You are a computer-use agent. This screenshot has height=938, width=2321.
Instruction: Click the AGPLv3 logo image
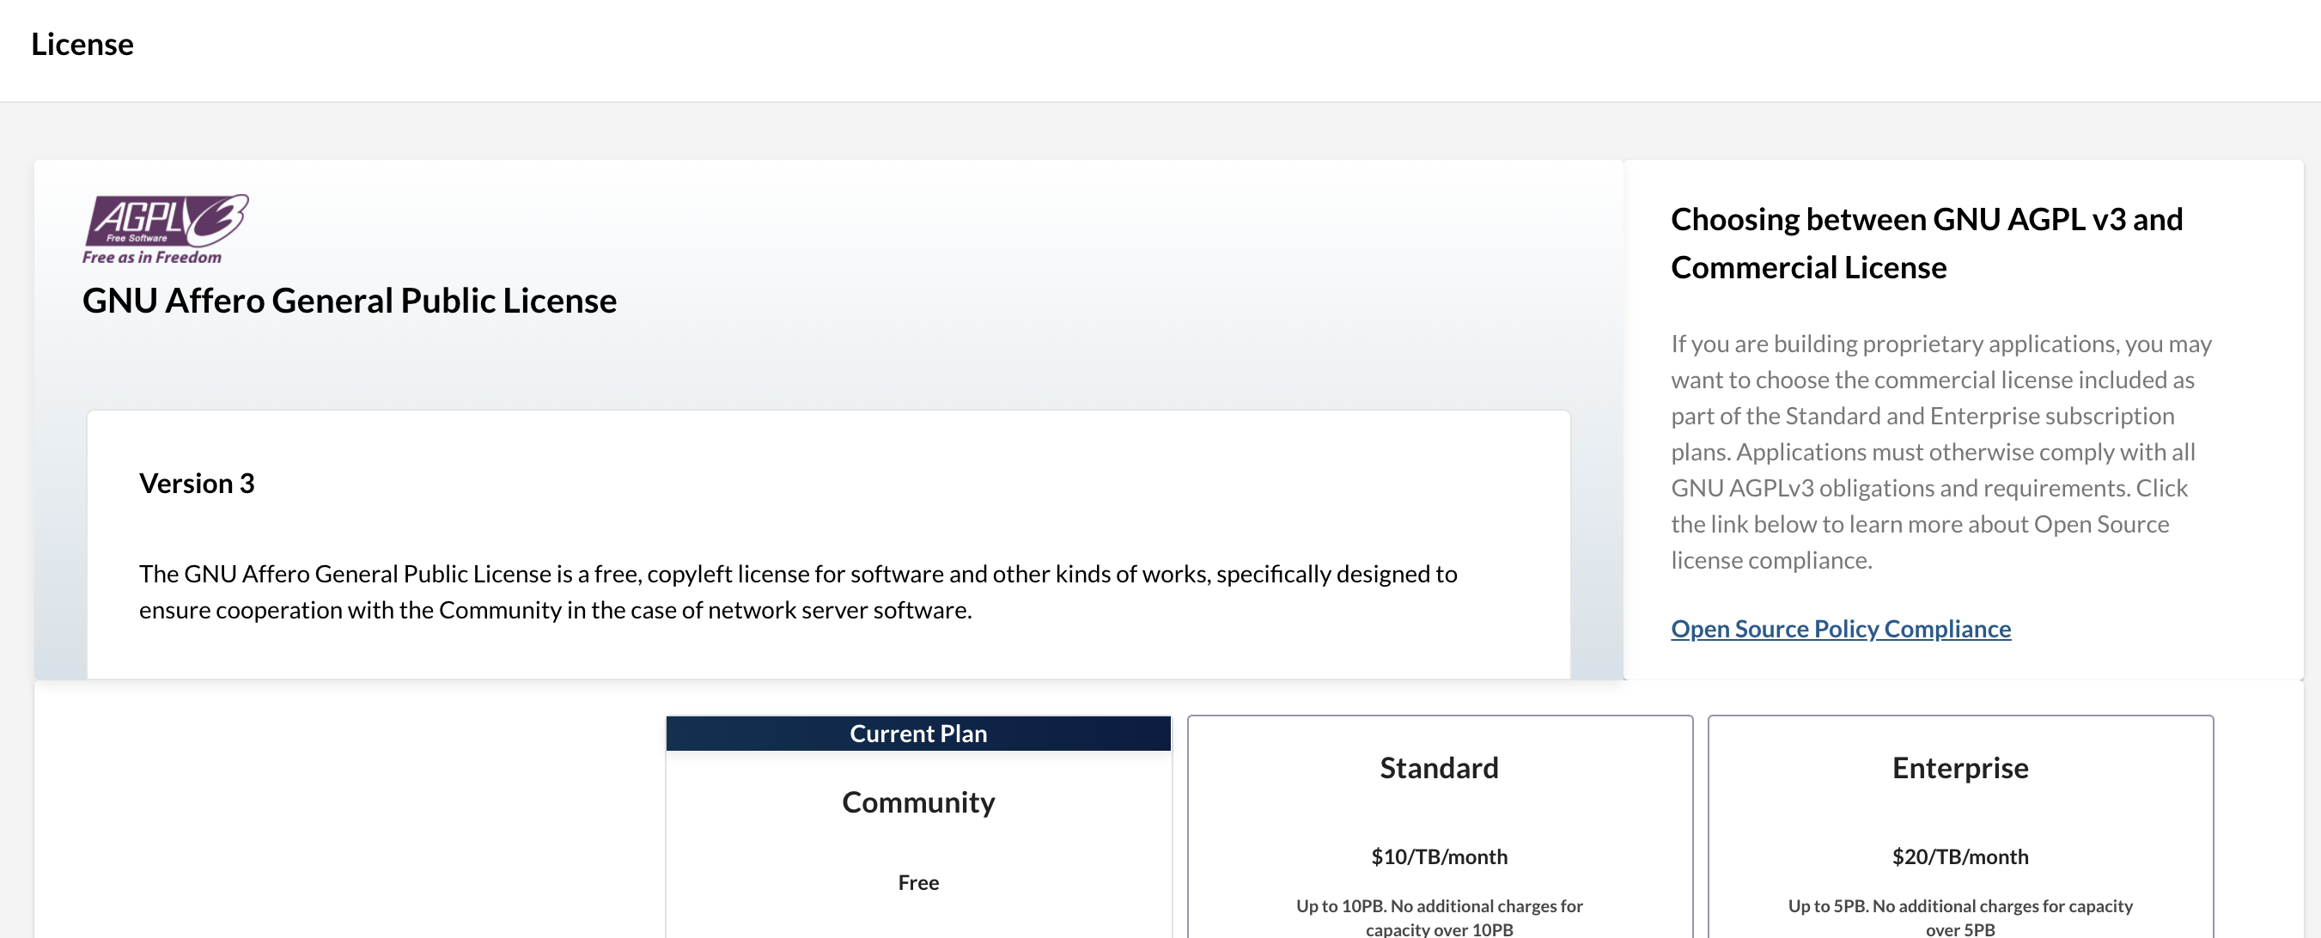[x=166, y=220]
